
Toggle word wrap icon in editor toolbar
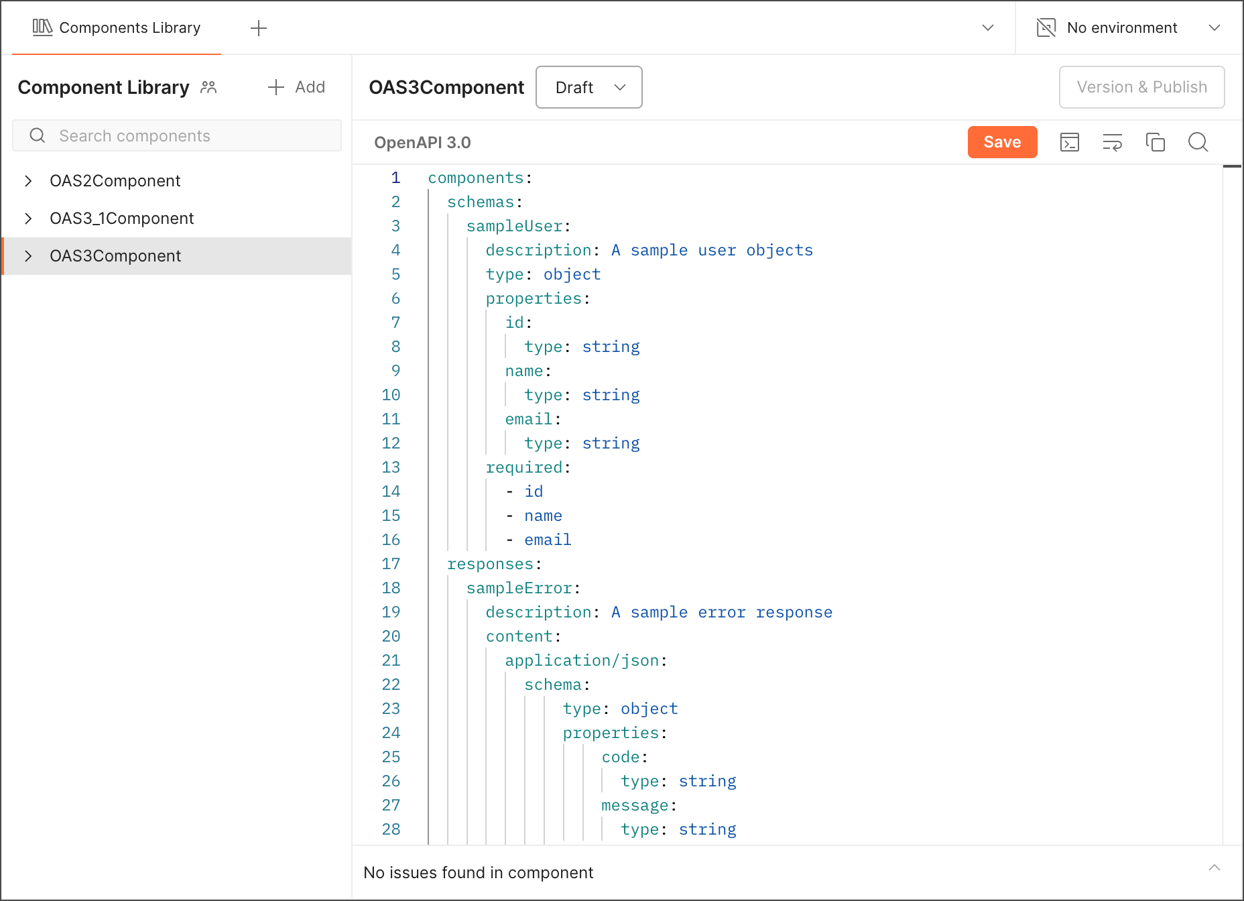pos(1112,142)
